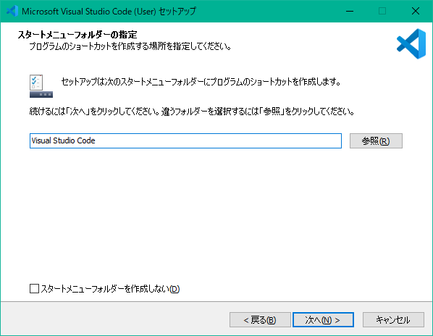Click the プログラムのショートカットを作成する場所 subtitle text
The height and width of the screenshot is (336, 433).
pyautogui.click(x=130, y=46)
